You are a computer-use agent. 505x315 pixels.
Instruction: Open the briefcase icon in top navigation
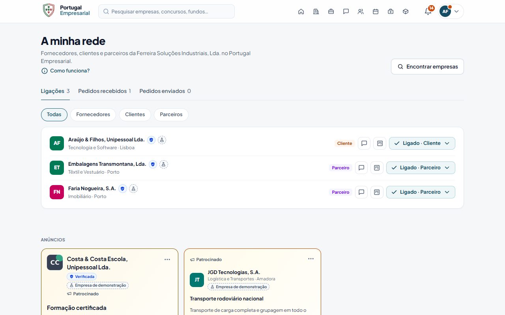point(331,11)
